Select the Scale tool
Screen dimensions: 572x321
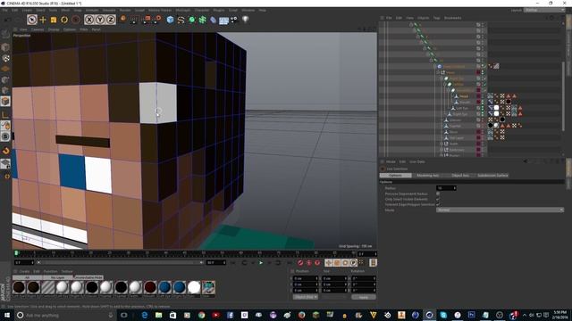[54, 20]
